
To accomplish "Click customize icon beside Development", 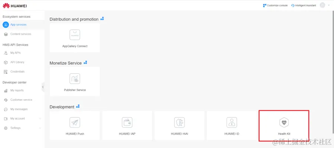I will (78, 106).
